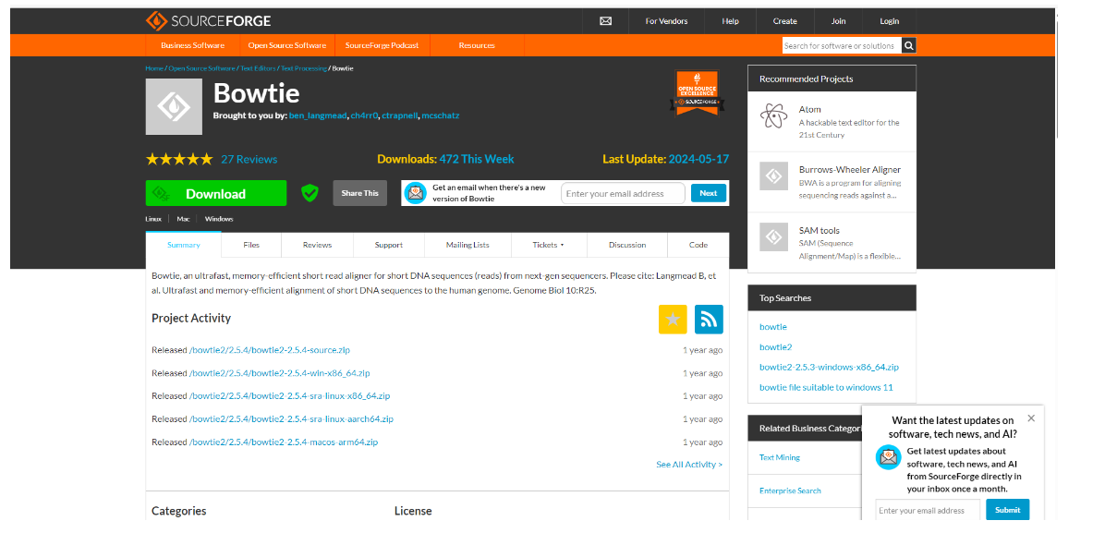1105x545 pixels.
Task: Click the search for software input field
Action: tap(842, 46)
